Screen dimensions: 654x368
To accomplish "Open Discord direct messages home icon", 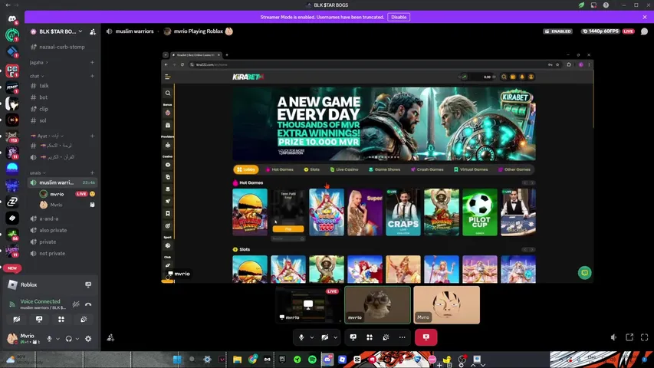I will (x=12, y=19).
